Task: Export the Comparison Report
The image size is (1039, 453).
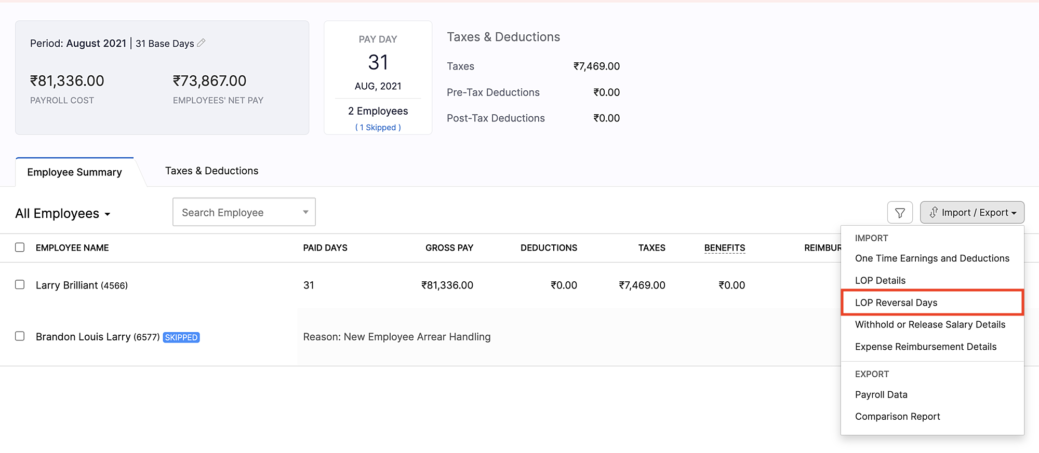Action: pos(897,417)
